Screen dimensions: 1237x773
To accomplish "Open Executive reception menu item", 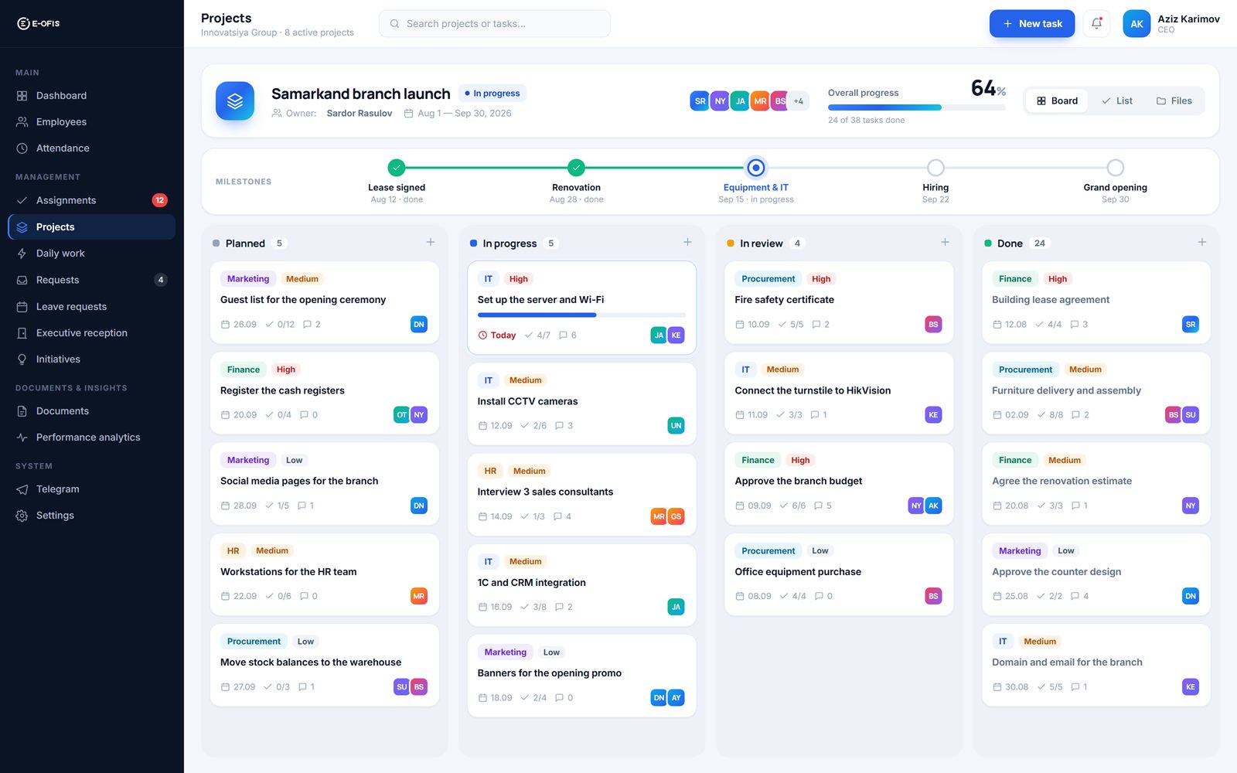I will (x=91, y=333).
